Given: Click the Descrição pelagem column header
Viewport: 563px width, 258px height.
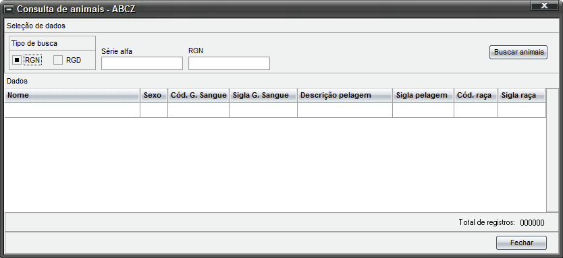Looking at the screenshot, I should (345, 95).
